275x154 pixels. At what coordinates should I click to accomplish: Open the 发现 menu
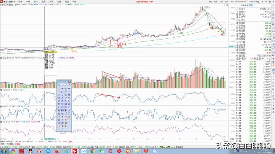click(x=51, y=2)
